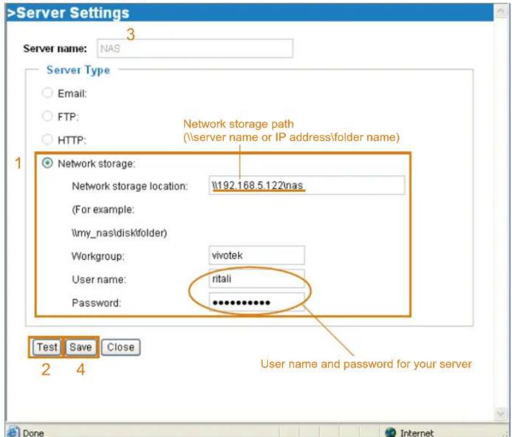Click the (For example: text
This screenshot has height=437, width=512.
click(x=103, y=210)
